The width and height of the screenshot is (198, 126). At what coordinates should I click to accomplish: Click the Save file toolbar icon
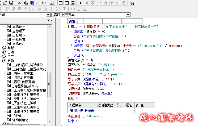[11, 3]
